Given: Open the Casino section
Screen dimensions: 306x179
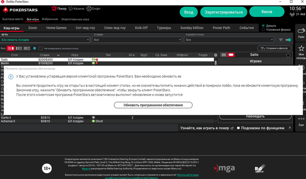Looking at the screenshot, I should tap(76, 9).
